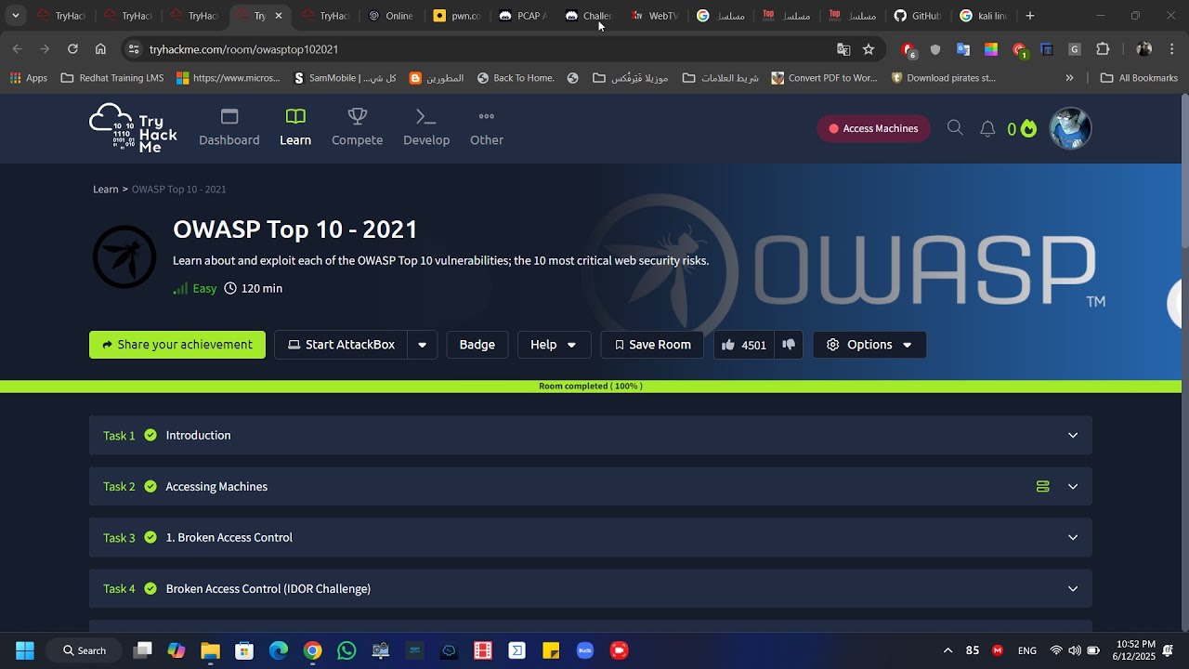Open the room Options dropdown
1189x669 pixels.
[869, 345]
